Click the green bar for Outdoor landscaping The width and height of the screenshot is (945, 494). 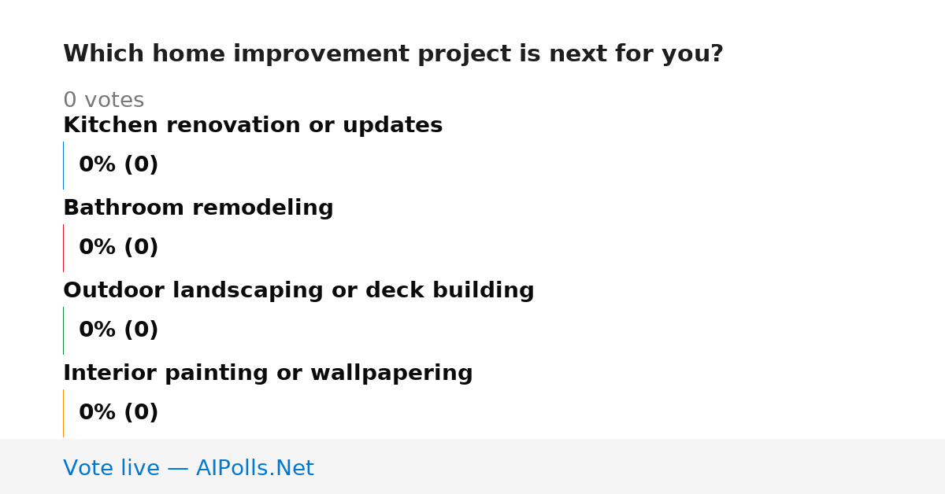(x=63, y=330)
